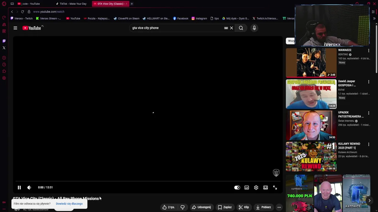Toggle the autoplay switch in player
Image resolution: width=378 pixels, height=212 pixels.
[x=237, y=188]
